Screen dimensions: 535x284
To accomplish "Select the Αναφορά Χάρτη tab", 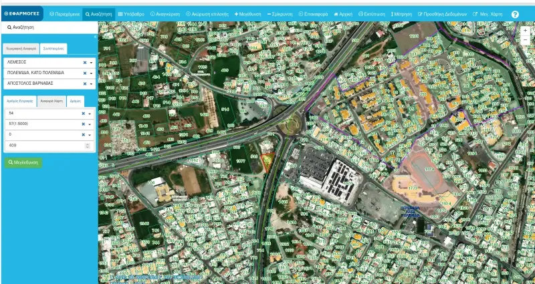I will [51, 102].
